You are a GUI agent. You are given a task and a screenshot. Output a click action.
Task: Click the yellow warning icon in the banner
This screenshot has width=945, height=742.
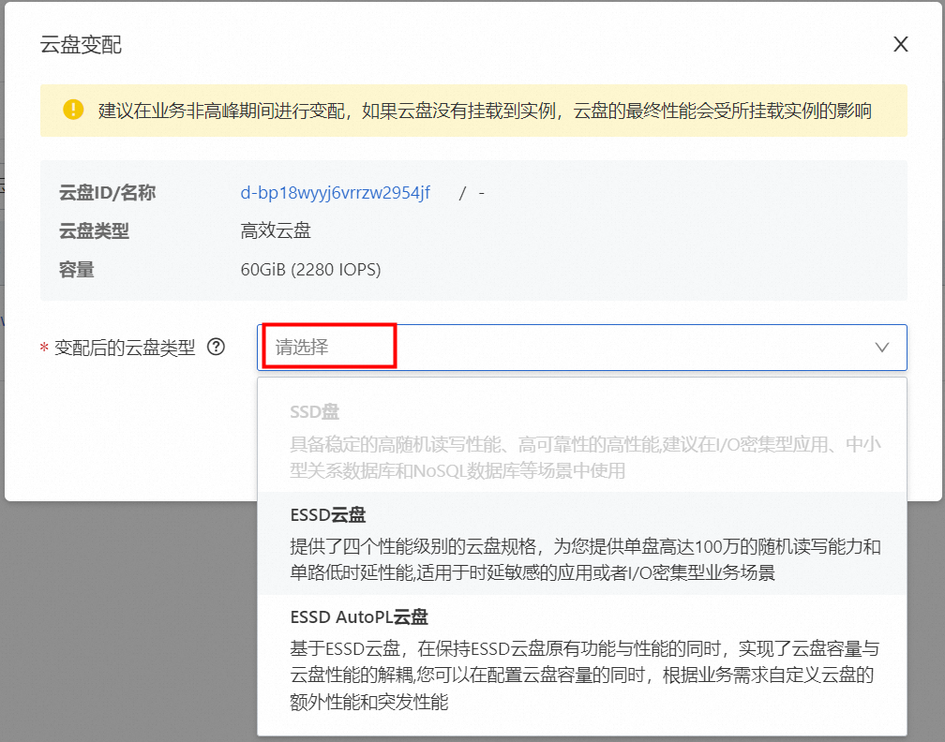tap(73, 111)
